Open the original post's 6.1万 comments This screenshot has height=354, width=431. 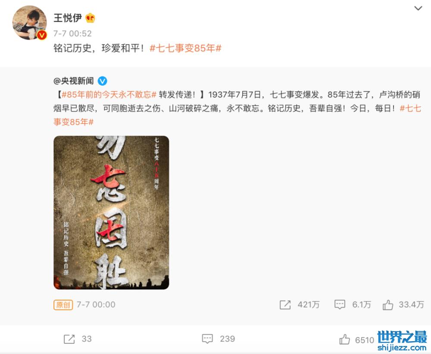pyautogui.click(x=353, y=305)
